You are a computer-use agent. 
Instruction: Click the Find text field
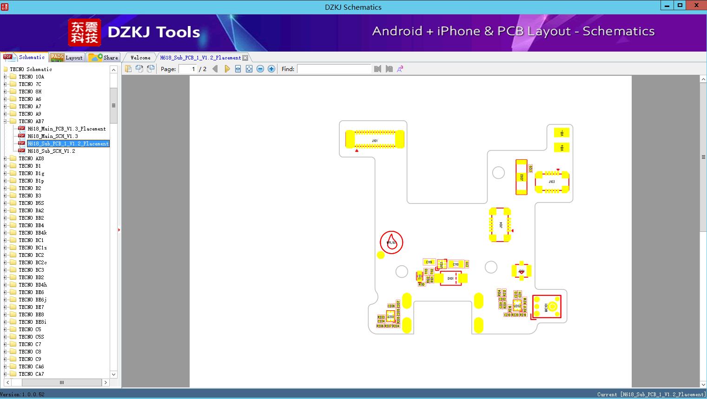(x=334, y=69)
